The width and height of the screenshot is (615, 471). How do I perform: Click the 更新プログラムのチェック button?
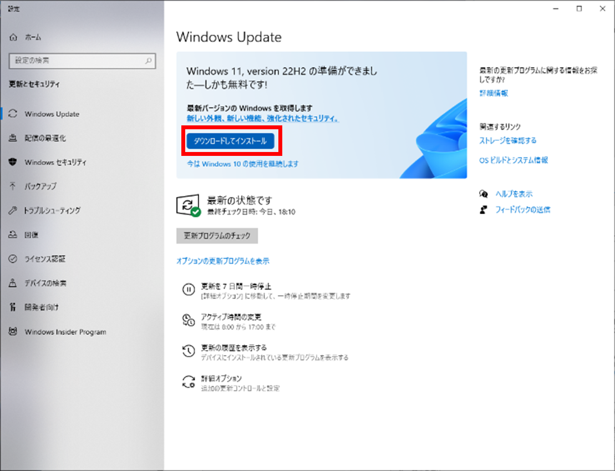217,236
